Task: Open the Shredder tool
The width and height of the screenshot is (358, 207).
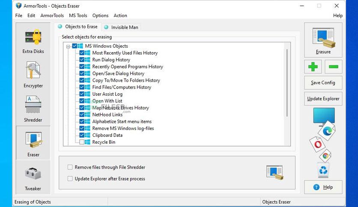Action: pos(33,109)
